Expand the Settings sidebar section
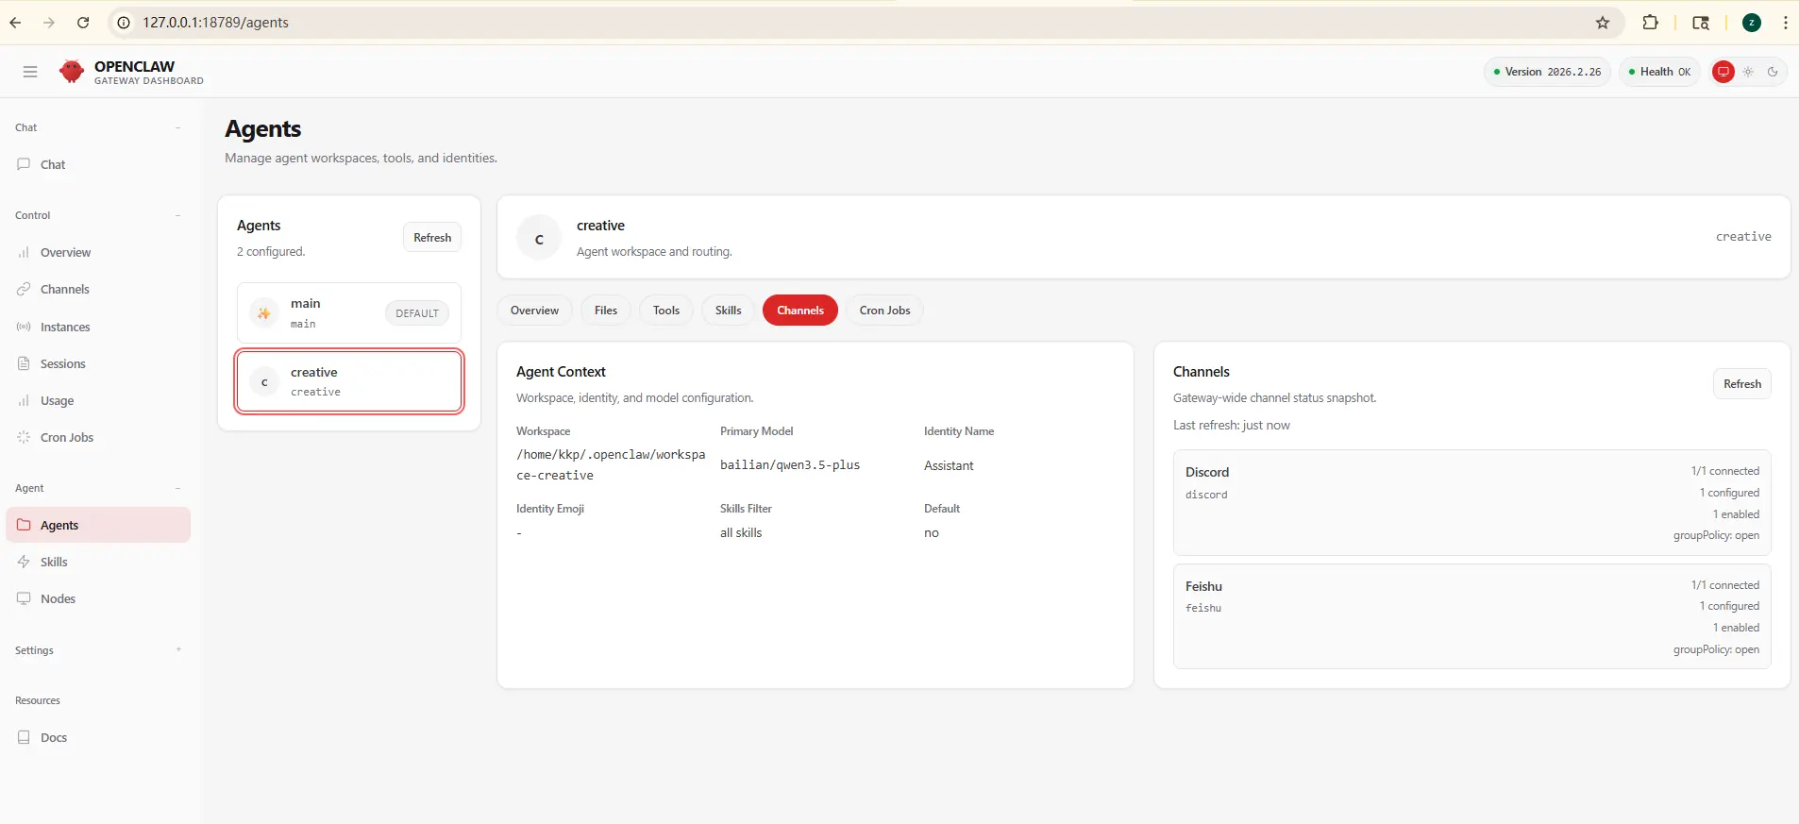Screen dimensions: 1799x824 [x=177, y=650]
